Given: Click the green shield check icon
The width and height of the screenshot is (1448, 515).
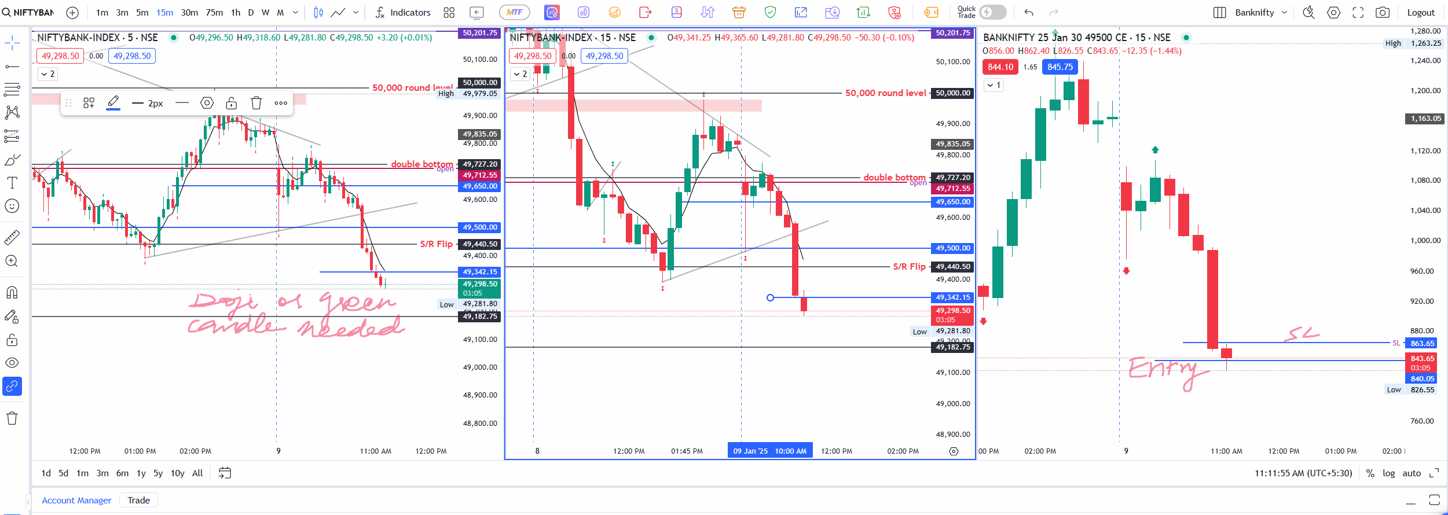Looking at the screenshot, I should coord(770,12).
